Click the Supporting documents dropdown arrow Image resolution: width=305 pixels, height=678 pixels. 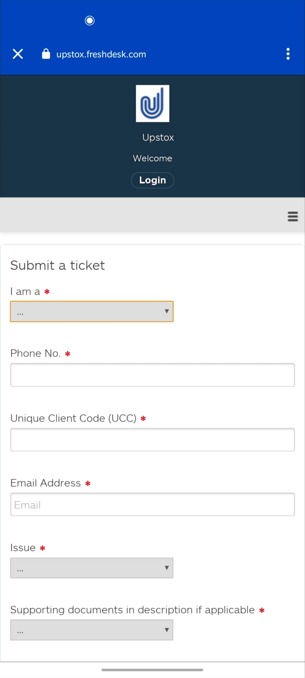[x=167, y=630]
